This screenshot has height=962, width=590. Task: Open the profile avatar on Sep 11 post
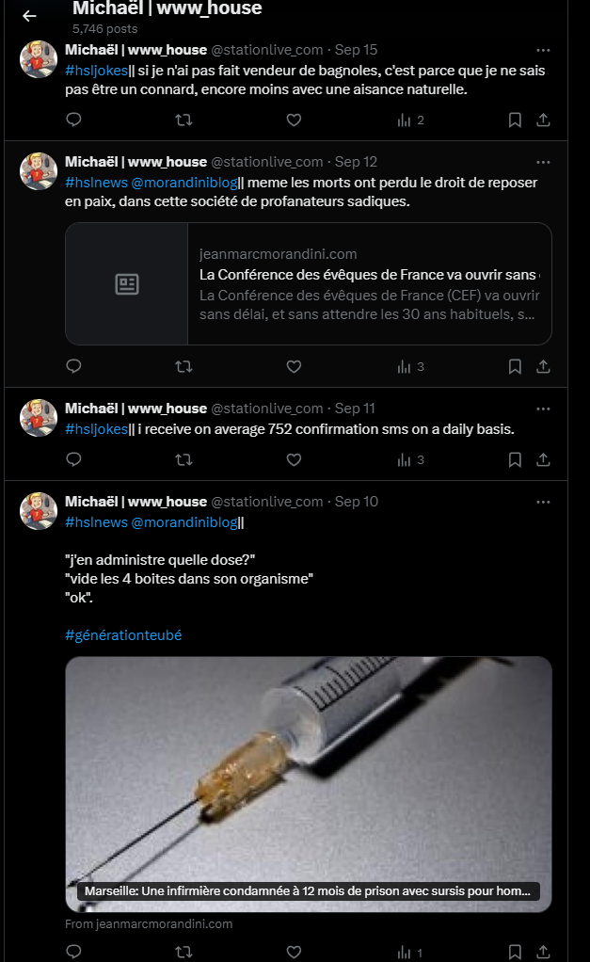pyautogui.click(x=38, y=418)
